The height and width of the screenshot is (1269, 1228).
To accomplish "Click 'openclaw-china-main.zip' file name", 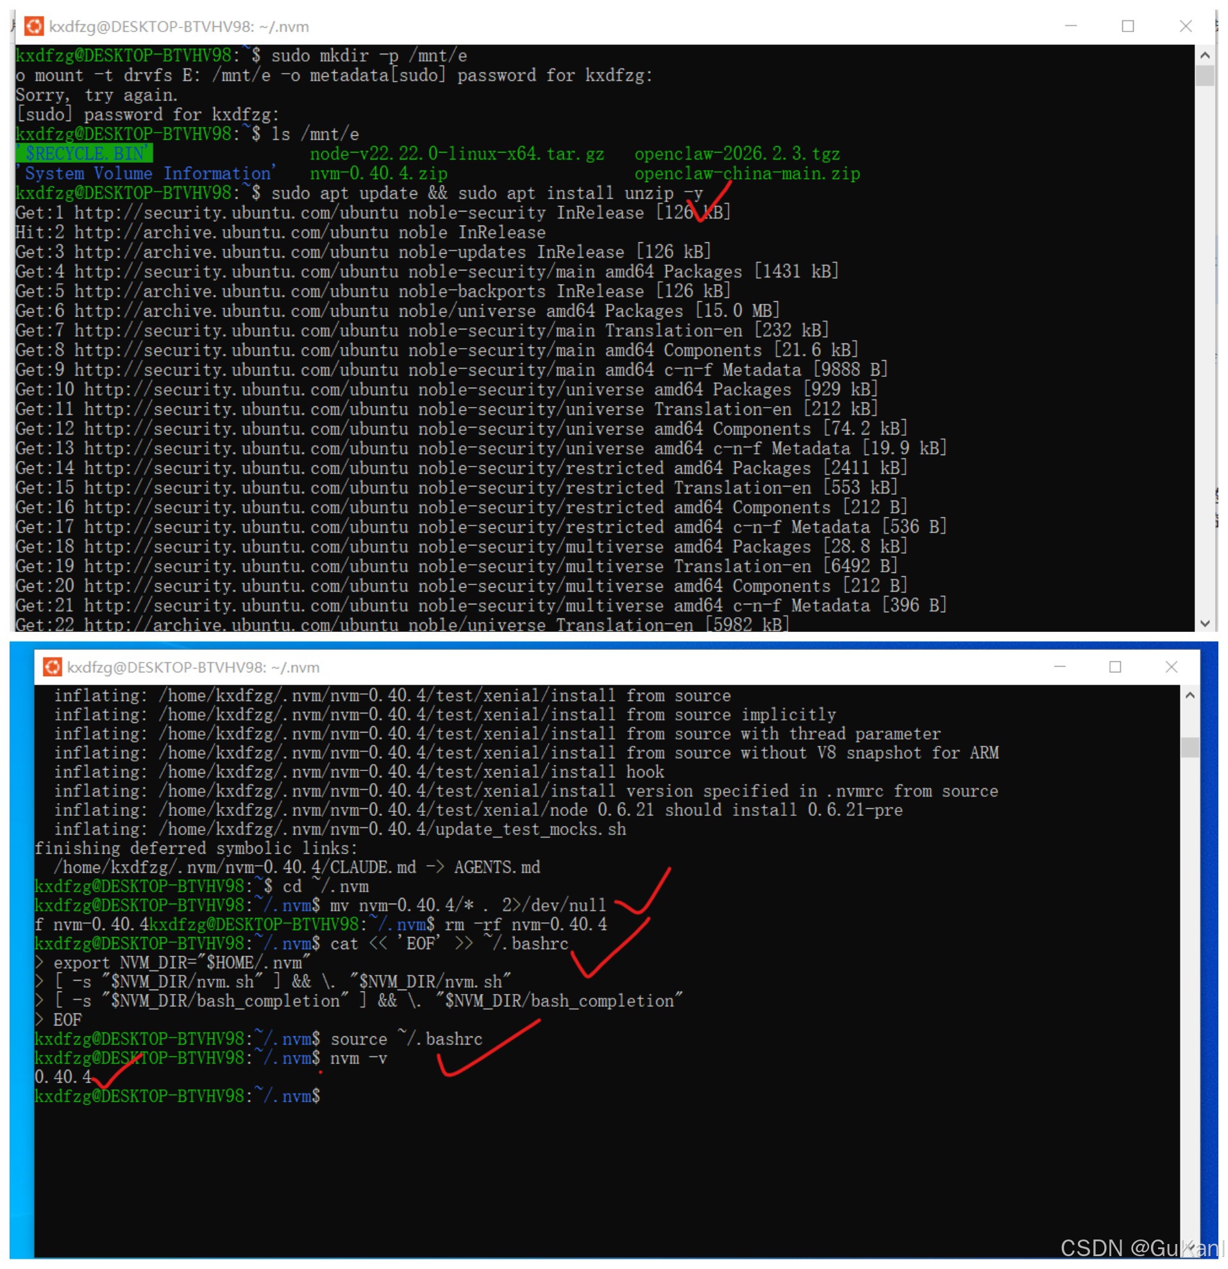I will coord(748,174).
